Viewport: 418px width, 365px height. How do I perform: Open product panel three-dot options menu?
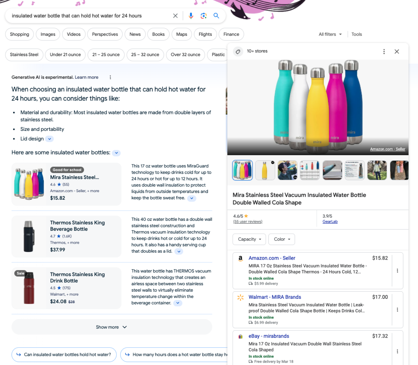click(x=384, y=51)
